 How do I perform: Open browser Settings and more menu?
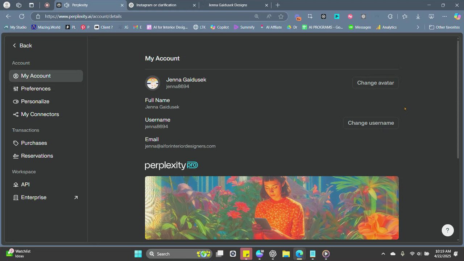click(444, 16)
